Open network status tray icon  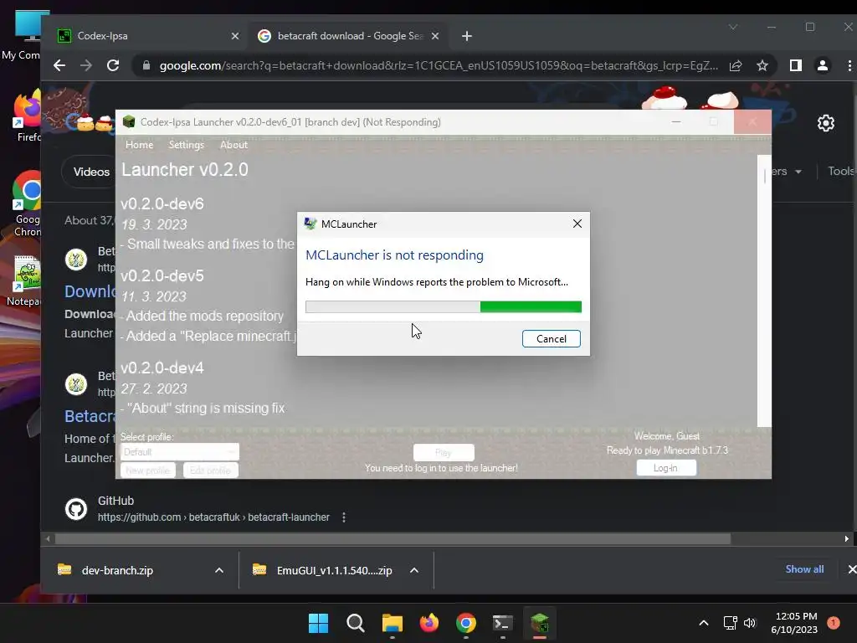click(x=730, y=623)
